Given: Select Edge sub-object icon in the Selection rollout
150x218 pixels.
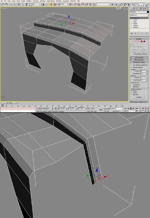Looking at the screenshot, I should tap(136, 41).
